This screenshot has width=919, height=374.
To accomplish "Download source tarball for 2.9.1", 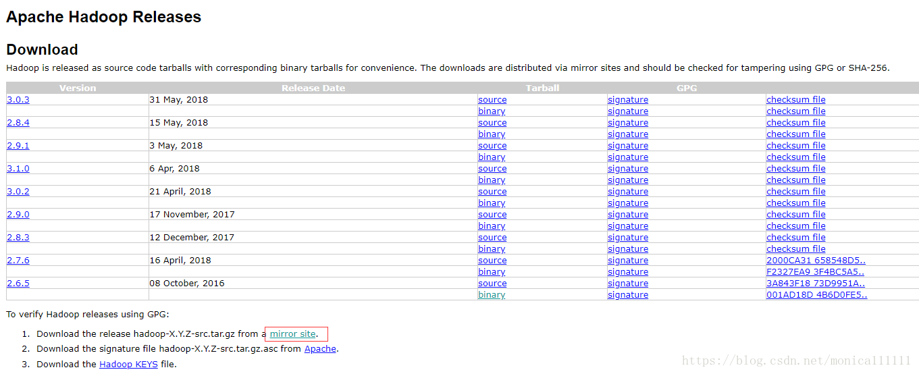I will (492, 146).
